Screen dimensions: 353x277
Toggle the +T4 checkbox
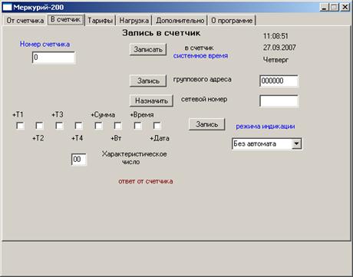[x=79, y=126]
